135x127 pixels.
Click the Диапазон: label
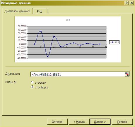coord(13,74)
